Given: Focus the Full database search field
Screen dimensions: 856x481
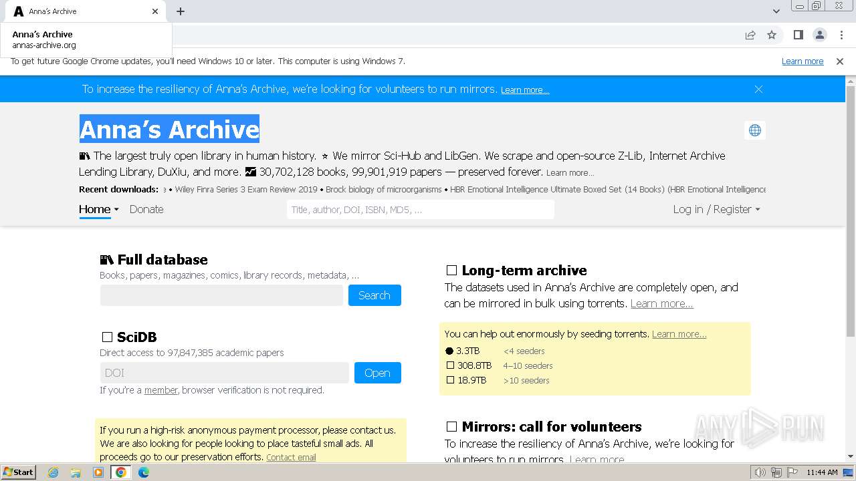Looking at the screenshot, I should coord(221,295).
